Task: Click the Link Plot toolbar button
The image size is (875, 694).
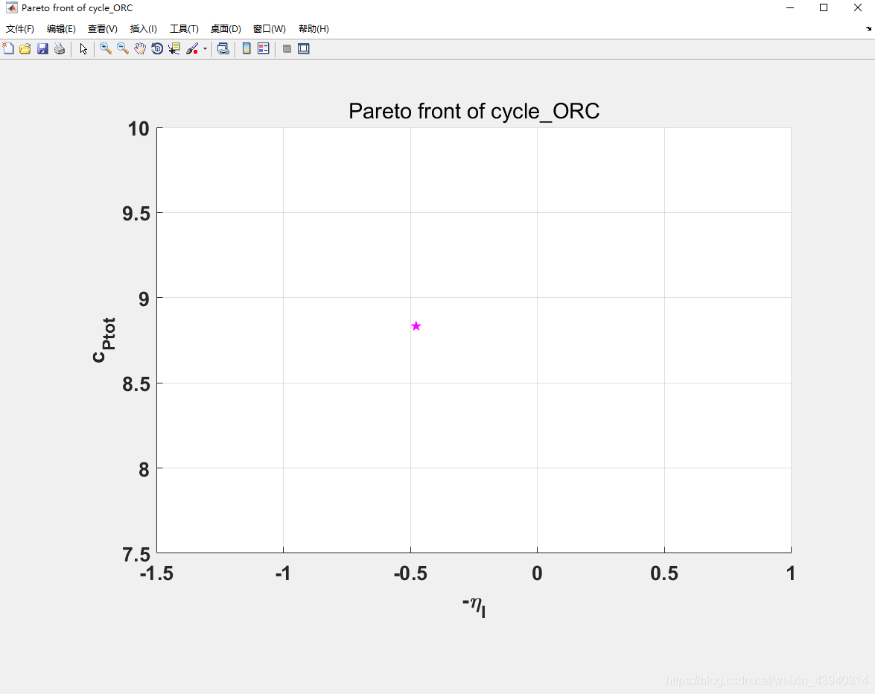Action: (223, 48)
